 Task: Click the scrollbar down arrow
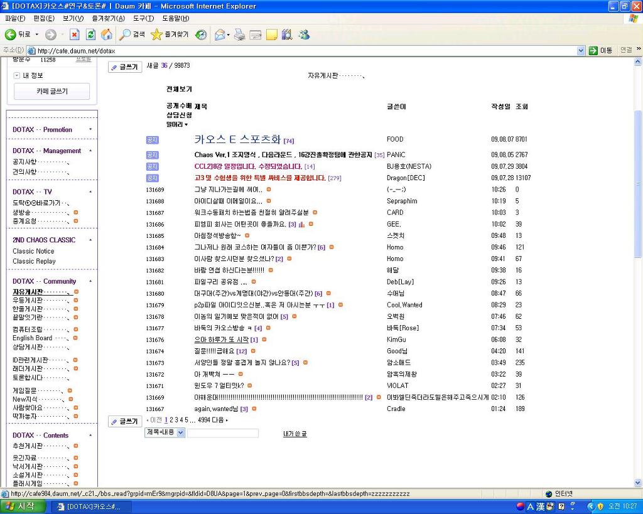point(638,483)
